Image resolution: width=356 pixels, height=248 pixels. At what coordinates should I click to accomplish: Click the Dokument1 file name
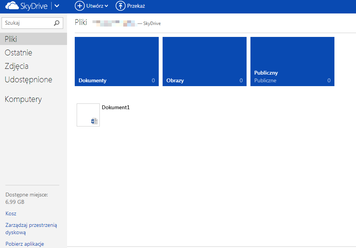(x=116, y=107)
